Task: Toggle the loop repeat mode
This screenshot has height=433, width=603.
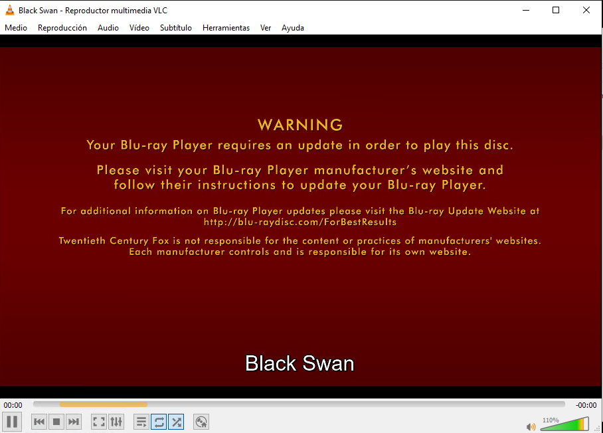Action: [x=159, y=422]
